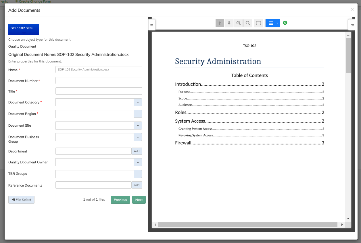
Task: Zoom in on the document preview
Action: [x=239, y=23]
